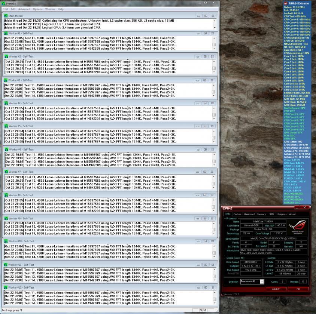316x314 pixels.
Task: Click the Multiplier value x 42.0 in CPU-Z
Action: [250, 266]
